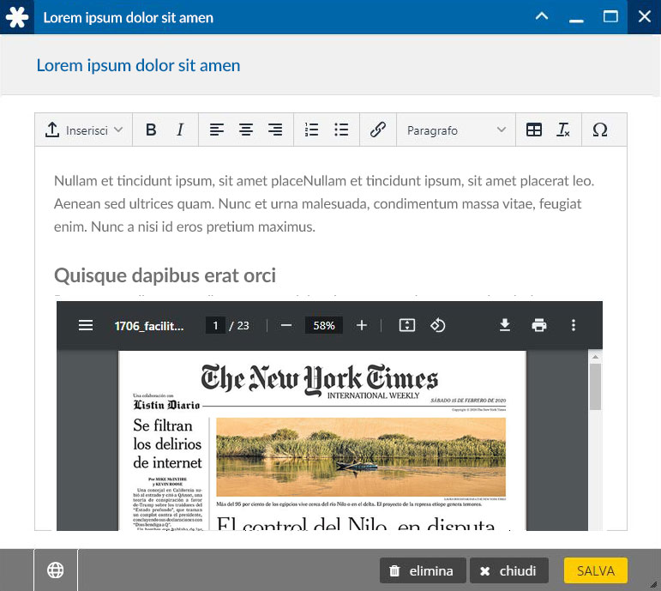Open the Paragrafo style dropdown
Image resolution: width=661 pixels, height=591 pixels.
coord(456,130)
